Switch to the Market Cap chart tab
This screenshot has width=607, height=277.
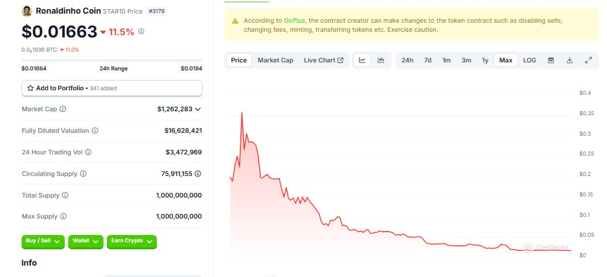(275, 60)
